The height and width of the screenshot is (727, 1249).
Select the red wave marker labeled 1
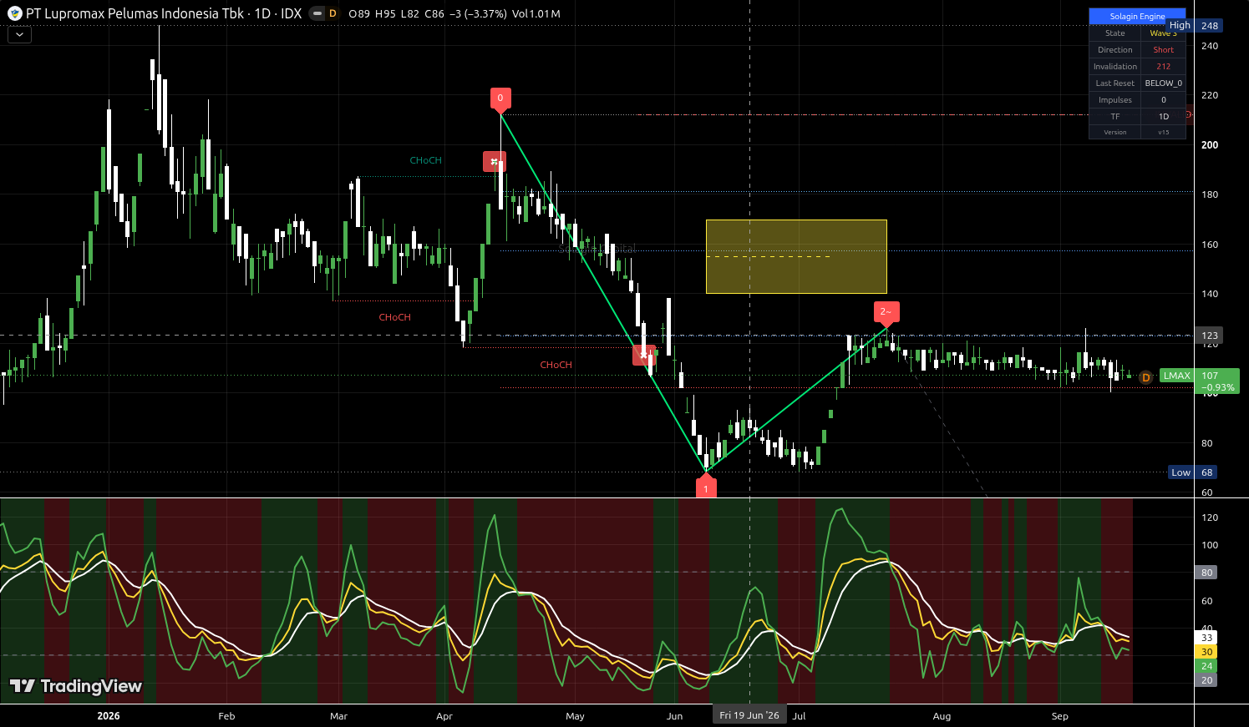tap(706, 487)
